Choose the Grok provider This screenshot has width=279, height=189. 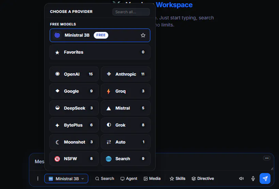point(126,125)
